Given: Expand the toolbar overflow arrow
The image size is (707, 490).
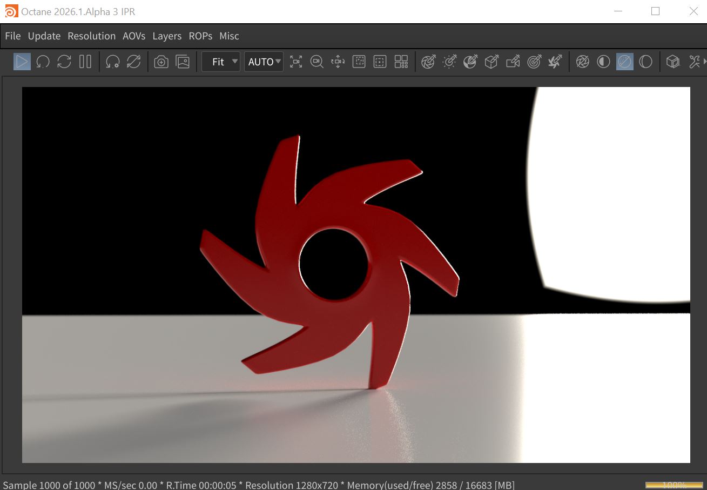Looking at the screenshot, I should point(704,62).
